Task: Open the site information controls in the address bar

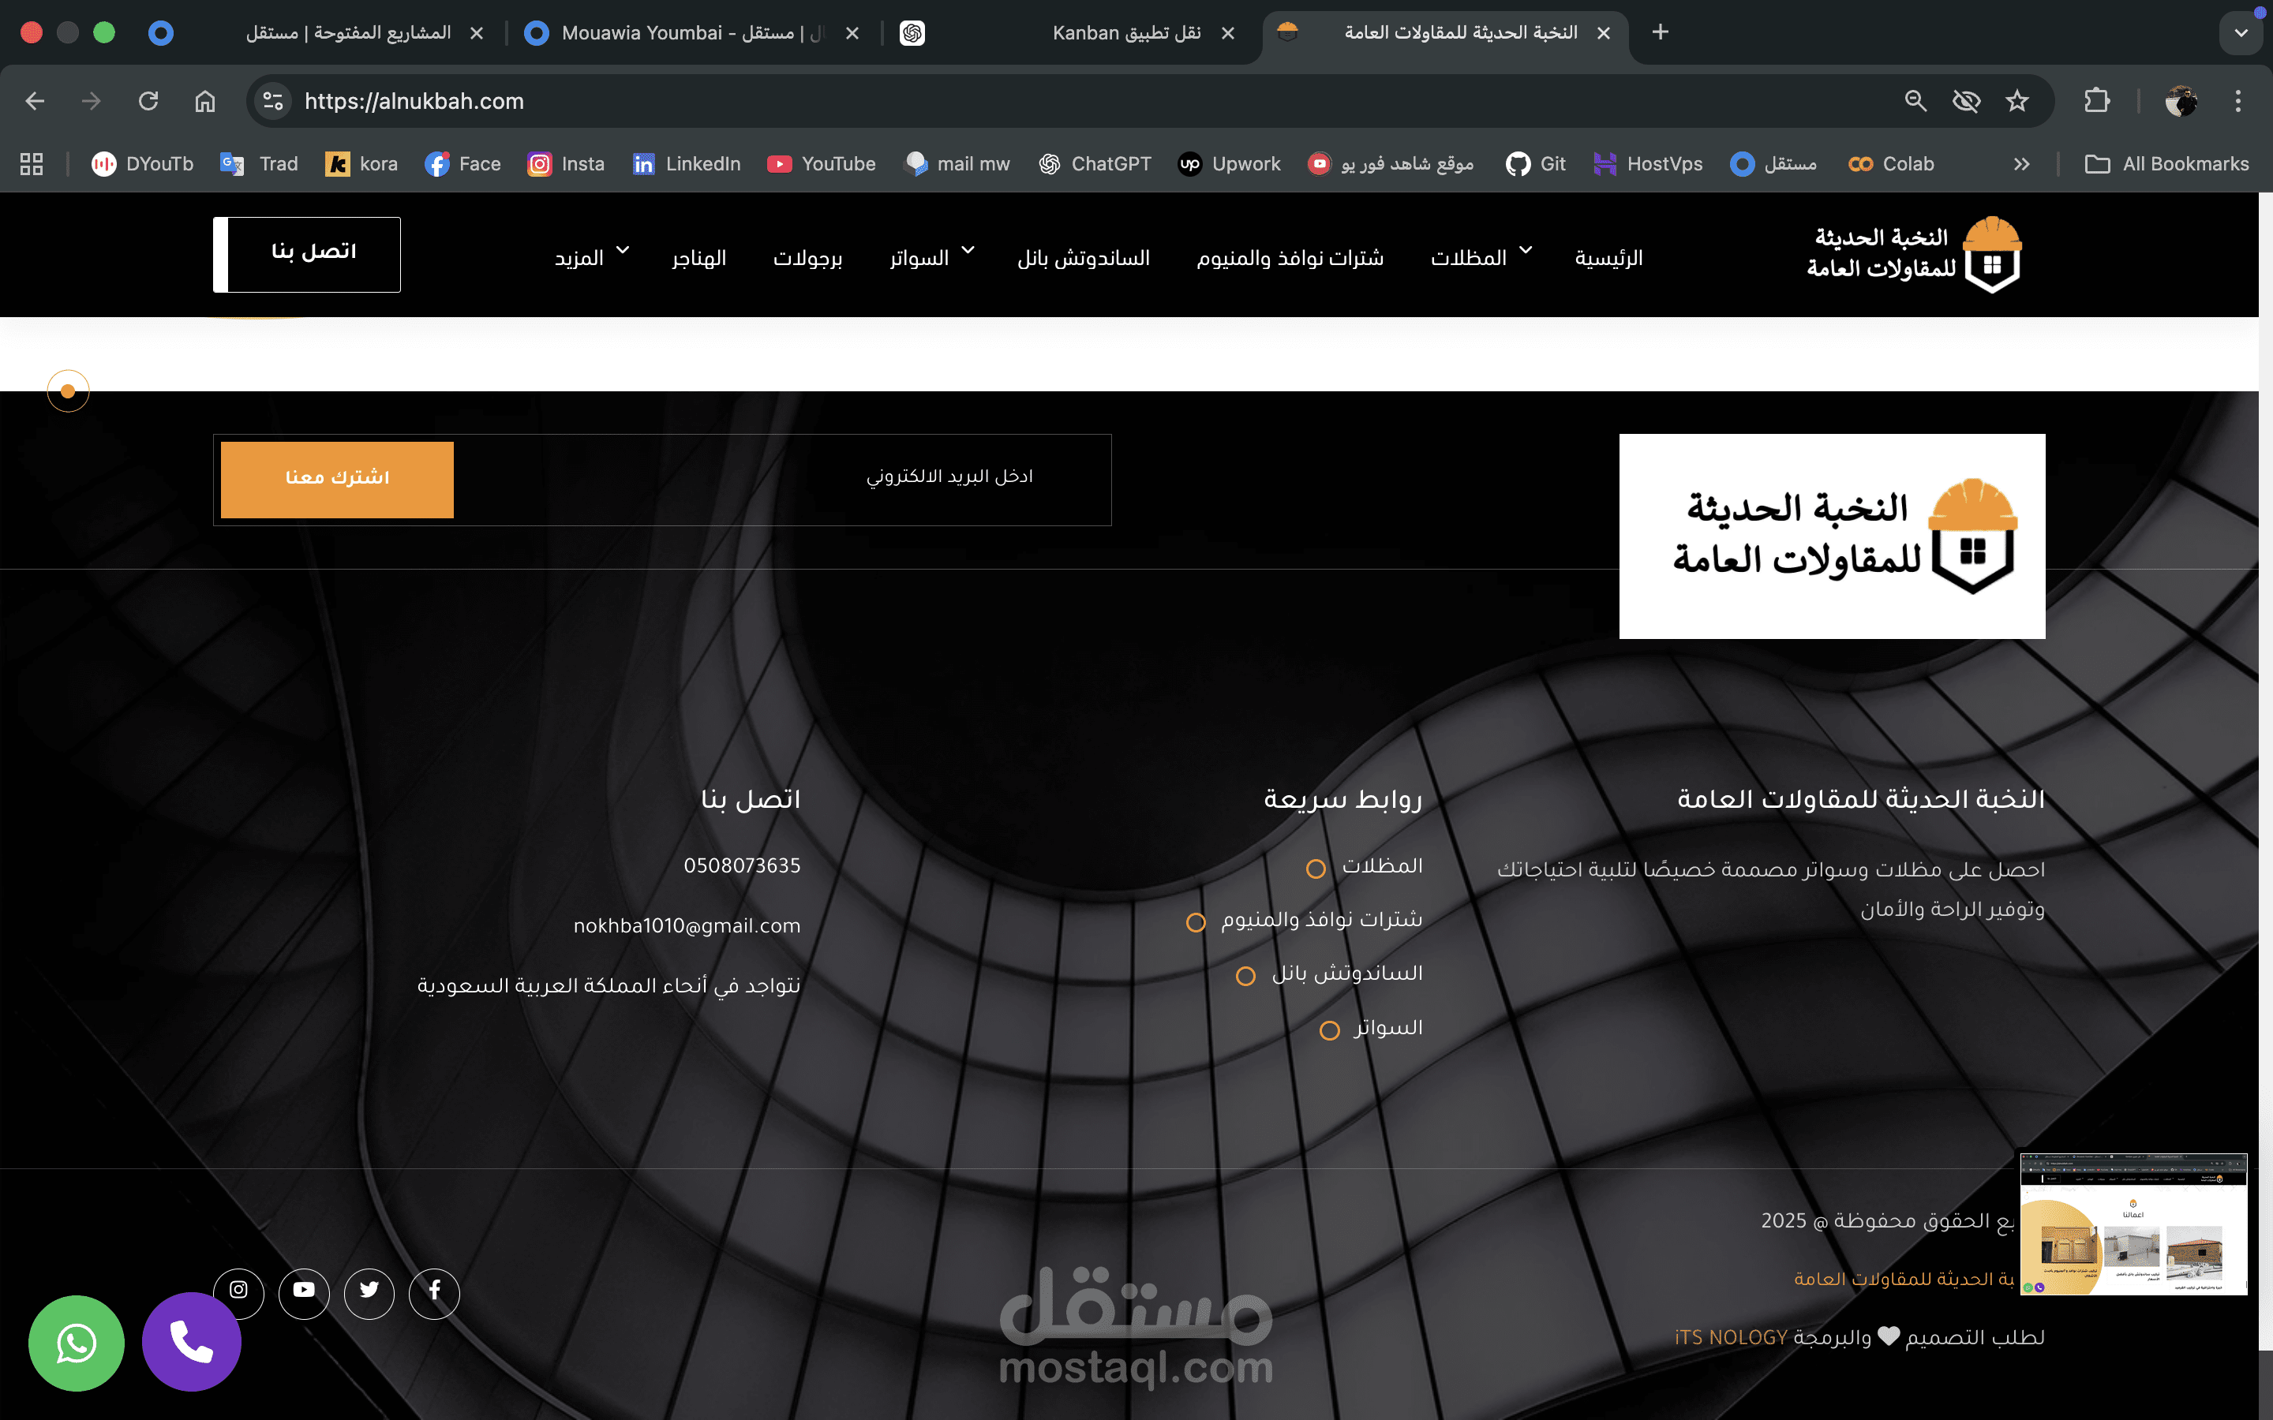Action: [x=273, y=100]
